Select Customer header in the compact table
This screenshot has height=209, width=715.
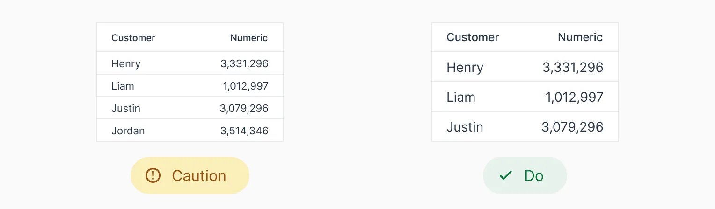133,38
